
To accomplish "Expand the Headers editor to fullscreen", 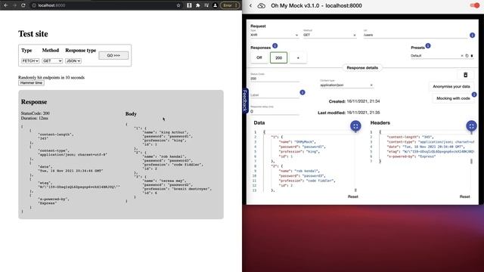I will coord(471,126).
